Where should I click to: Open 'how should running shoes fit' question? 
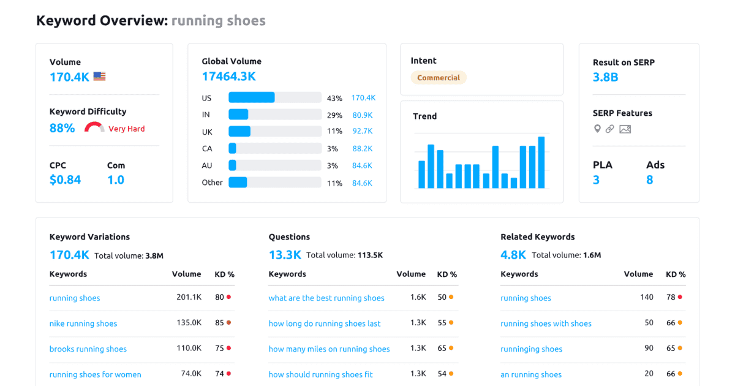(x=321, y=374)
